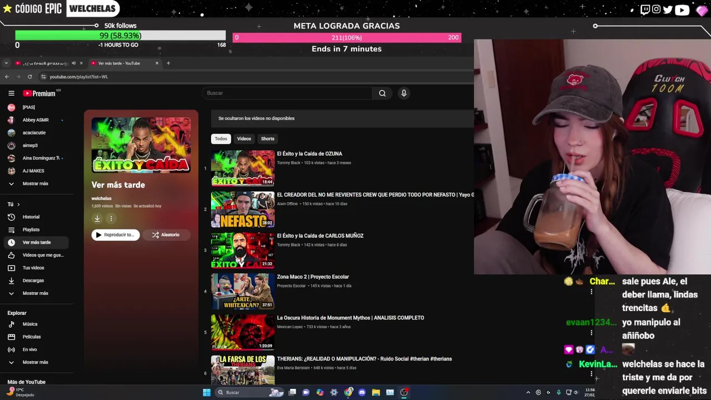Open La Oscura Historia de Monument Mythos
The image size is (711, 400).
click(351, 318)
